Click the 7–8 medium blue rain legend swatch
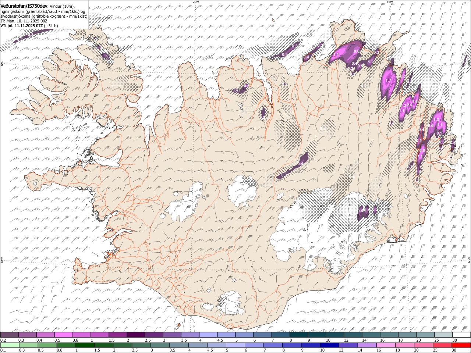 pos(273,345)
